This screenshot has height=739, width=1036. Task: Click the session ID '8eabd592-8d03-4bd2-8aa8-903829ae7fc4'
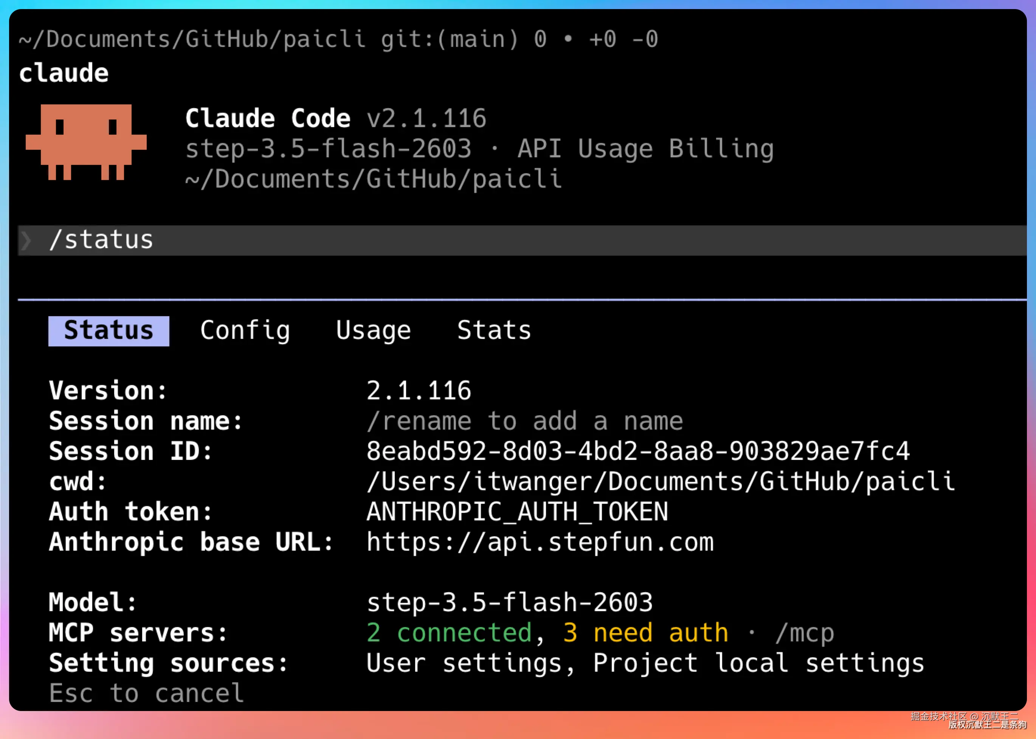[638, 452]
